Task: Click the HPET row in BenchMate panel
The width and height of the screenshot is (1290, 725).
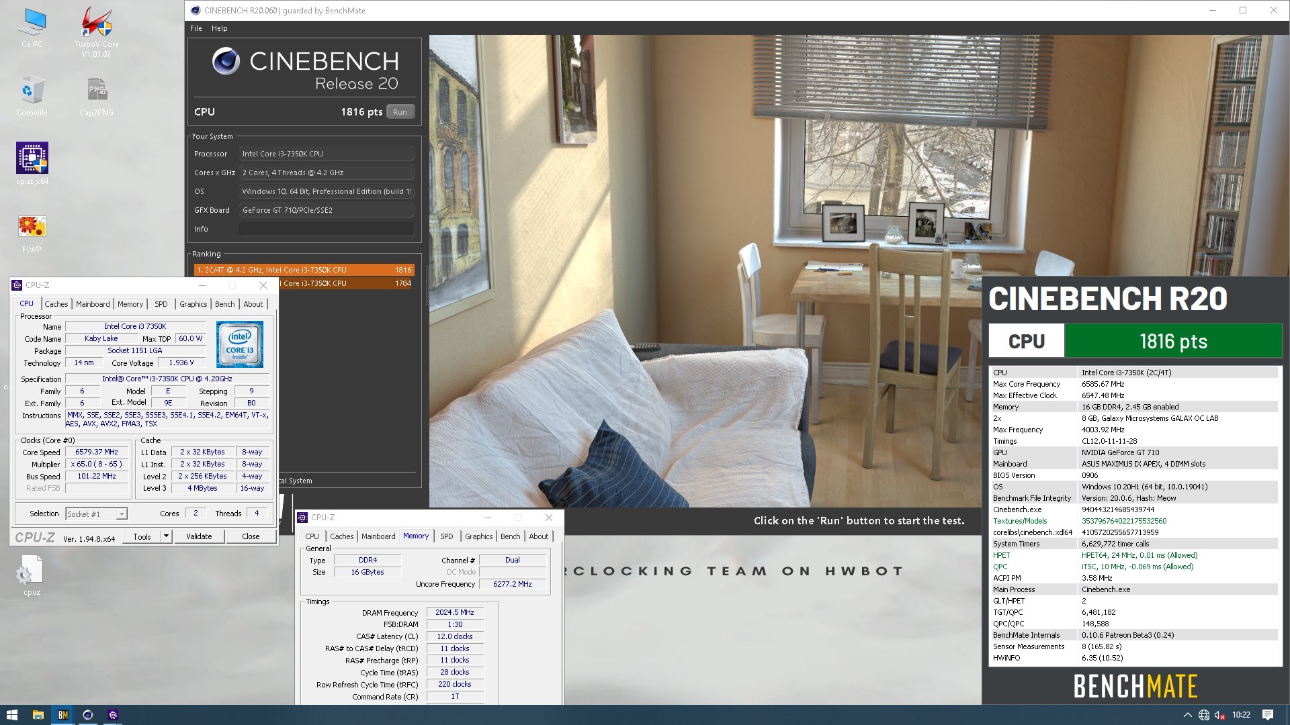Action: [x=1135, y=555]
